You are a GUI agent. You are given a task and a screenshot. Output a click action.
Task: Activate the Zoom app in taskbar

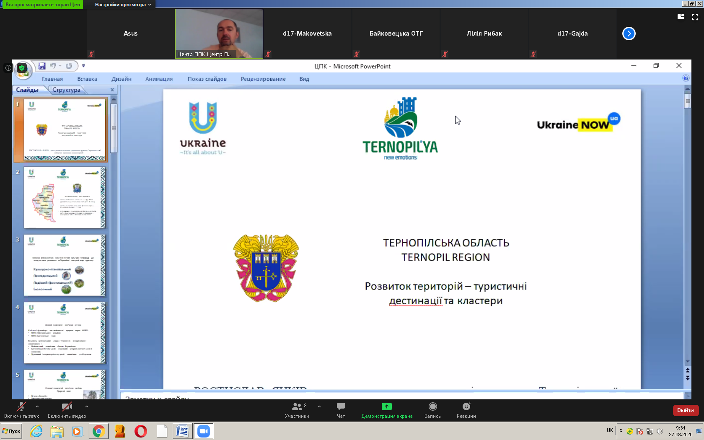[204, 431]
